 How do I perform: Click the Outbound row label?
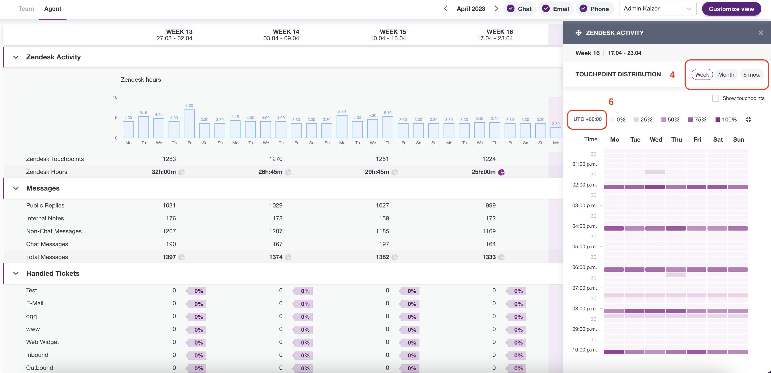point(40,368)
